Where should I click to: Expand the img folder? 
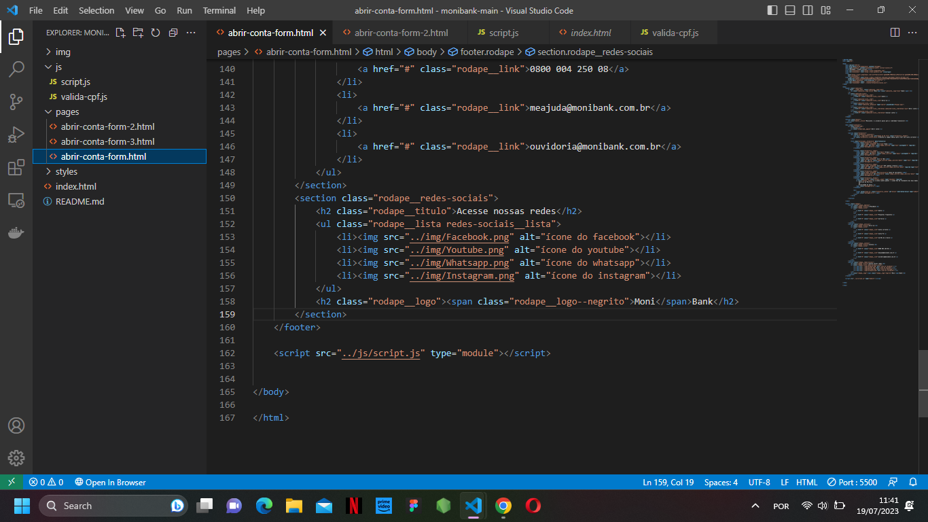[x=120, y=52]
